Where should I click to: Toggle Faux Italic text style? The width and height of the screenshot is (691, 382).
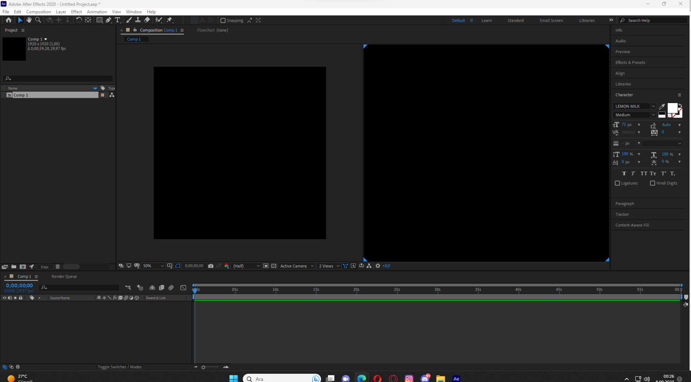[x=633, y=173]
